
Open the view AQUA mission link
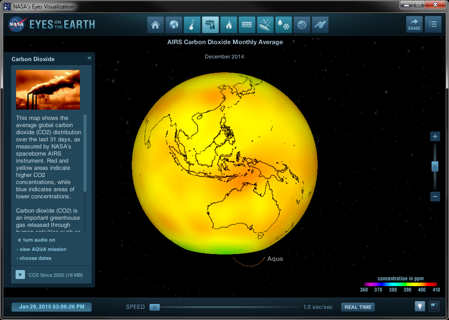(42, 250)
